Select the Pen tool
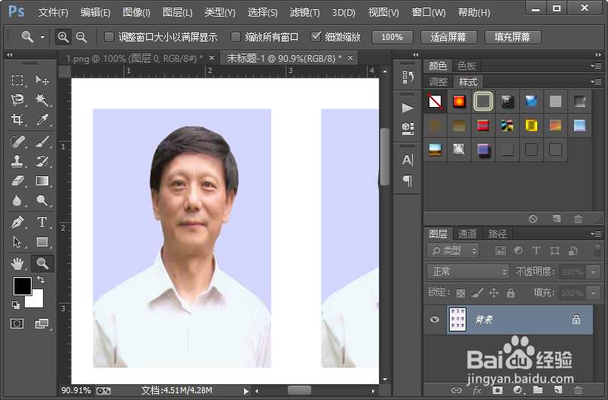 coord(17,222)
